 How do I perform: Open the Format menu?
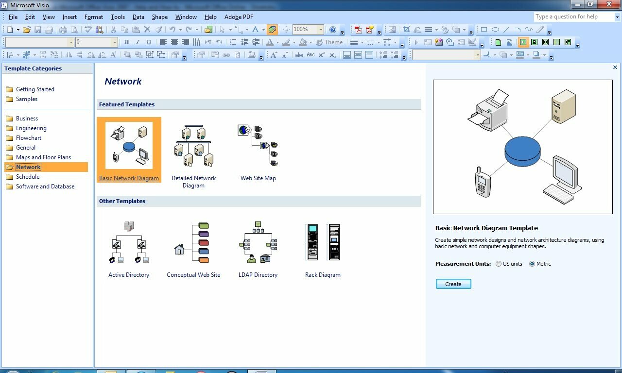tap(94, 17)
